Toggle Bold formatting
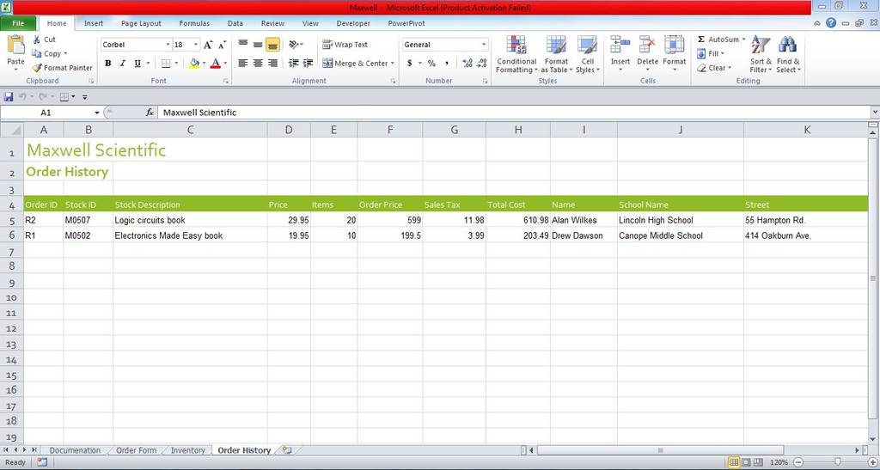880x470 pixels. 107,64
